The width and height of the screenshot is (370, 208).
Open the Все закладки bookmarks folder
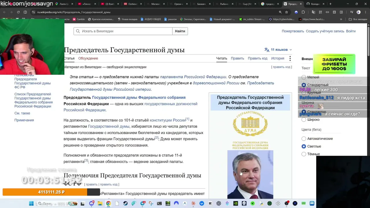coord(358,19)
